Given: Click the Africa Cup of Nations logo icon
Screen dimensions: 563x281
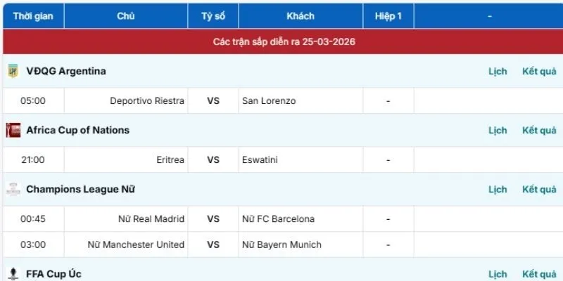Looking at the screenshot, I should [x=13, y=130].
